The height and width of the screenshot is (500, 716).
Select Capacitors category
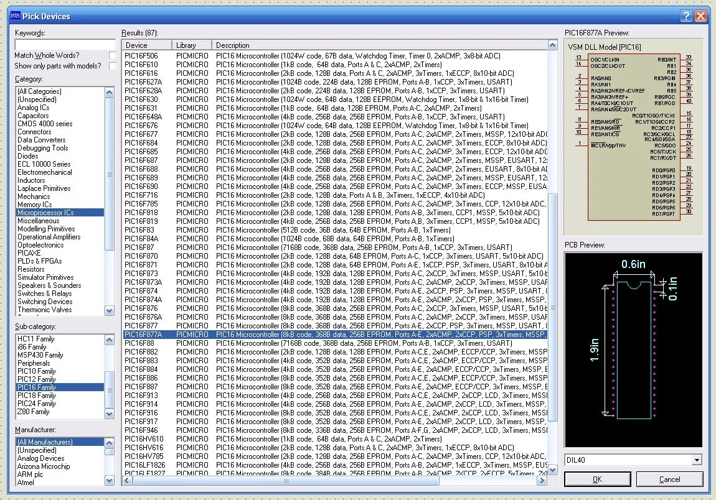60,116
